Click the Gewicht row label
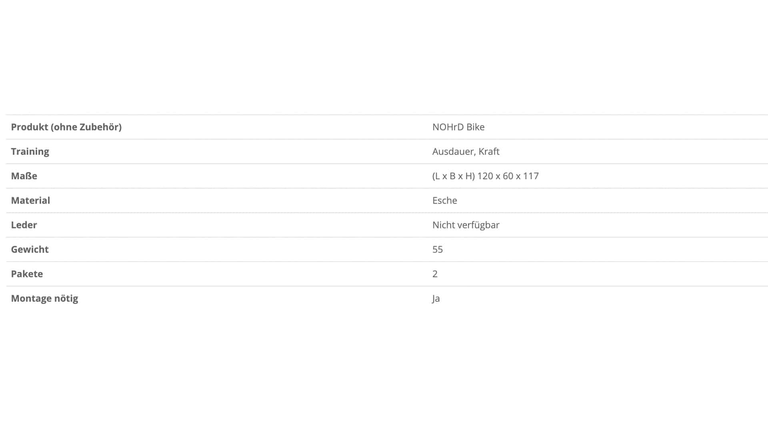Viewport: 768px width, 432px height. tap(30, 249)
